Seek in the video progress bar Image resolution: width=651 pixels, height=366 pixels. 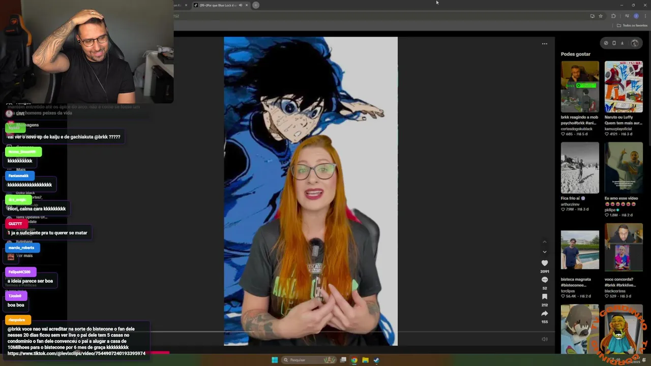[x=310, y=331]
